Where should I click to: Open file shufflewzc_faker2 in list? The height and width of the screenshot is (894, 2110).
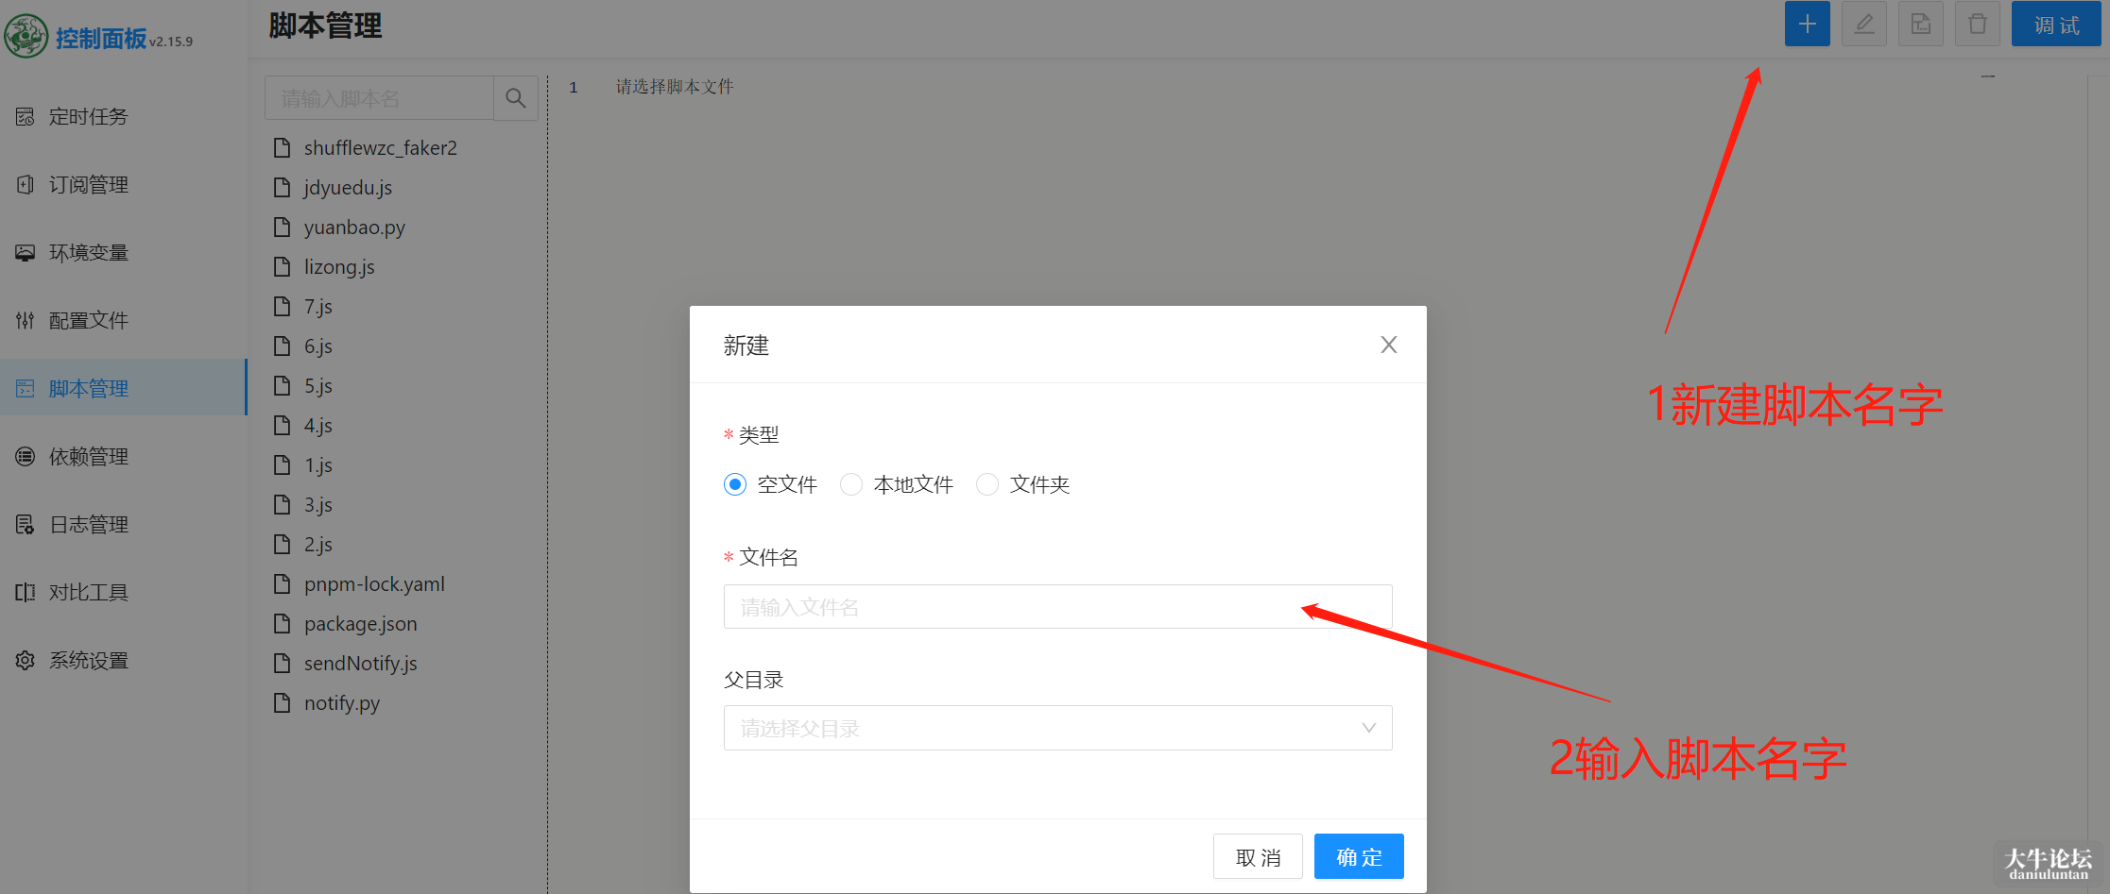click(380, 148)
